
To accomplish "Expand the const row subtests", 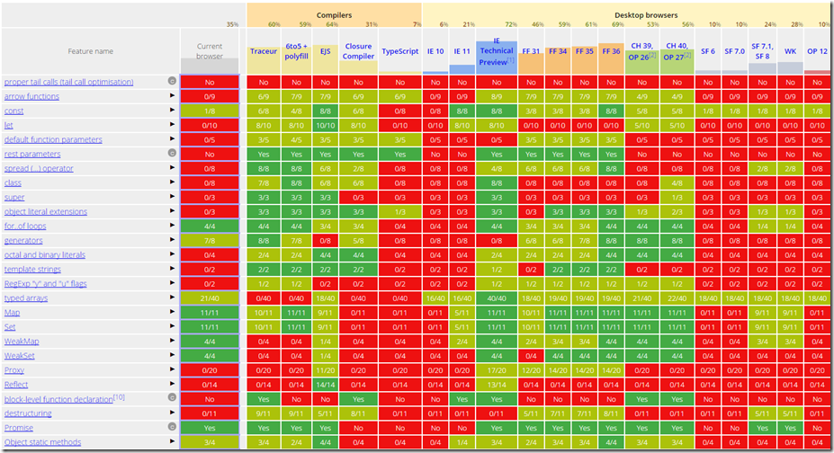I will [x=172, y=110].
